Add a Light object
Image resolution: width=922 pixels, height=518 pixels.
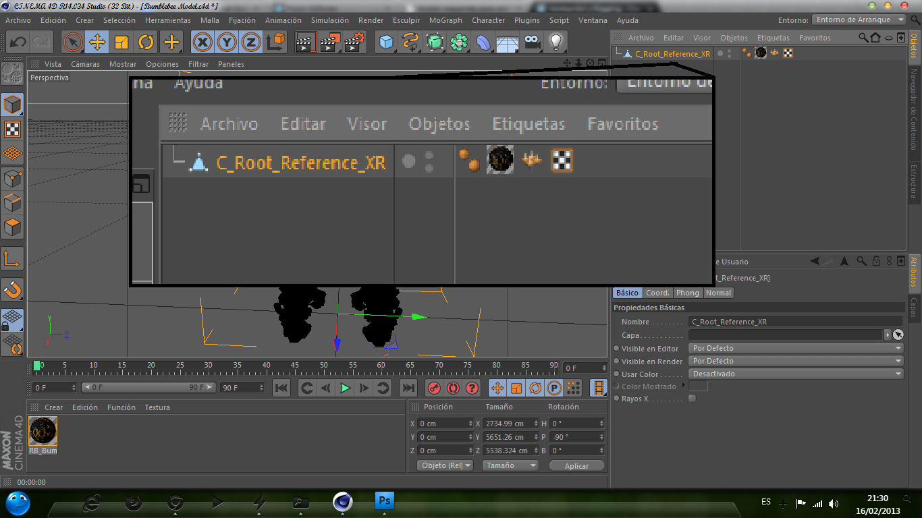pos(556,42)
